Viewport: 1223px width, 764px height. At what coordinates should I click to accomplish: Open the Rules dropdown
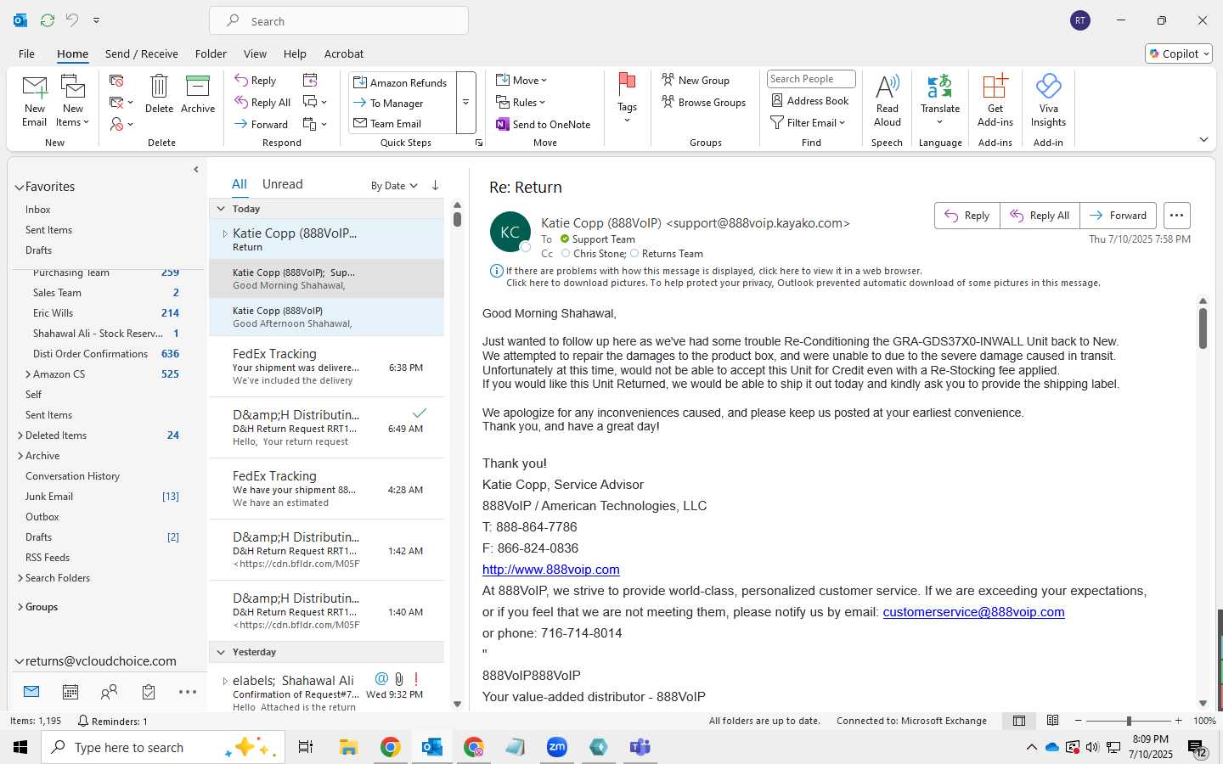[521, 102]
